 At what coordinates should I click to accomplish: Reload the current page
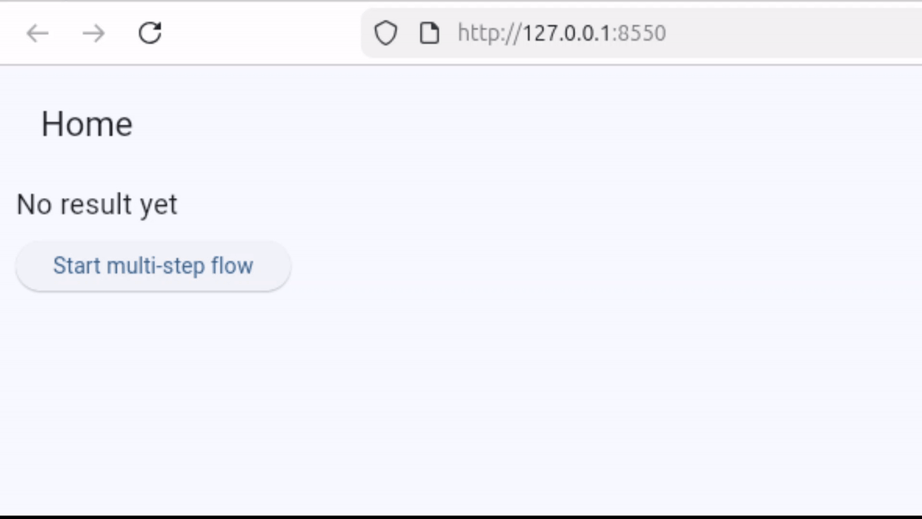click(149, 33)
